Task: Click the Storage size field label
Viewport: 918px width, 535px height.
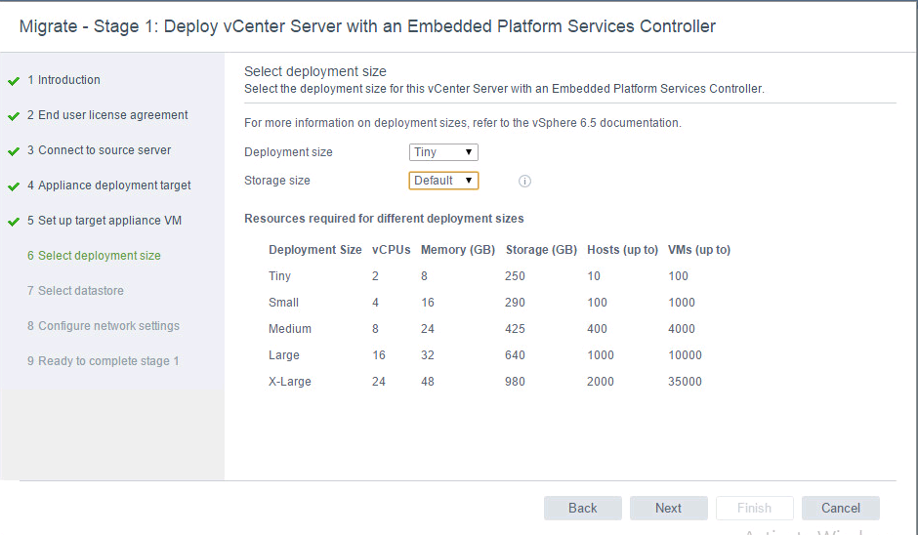Action: [x=277, y=181]
